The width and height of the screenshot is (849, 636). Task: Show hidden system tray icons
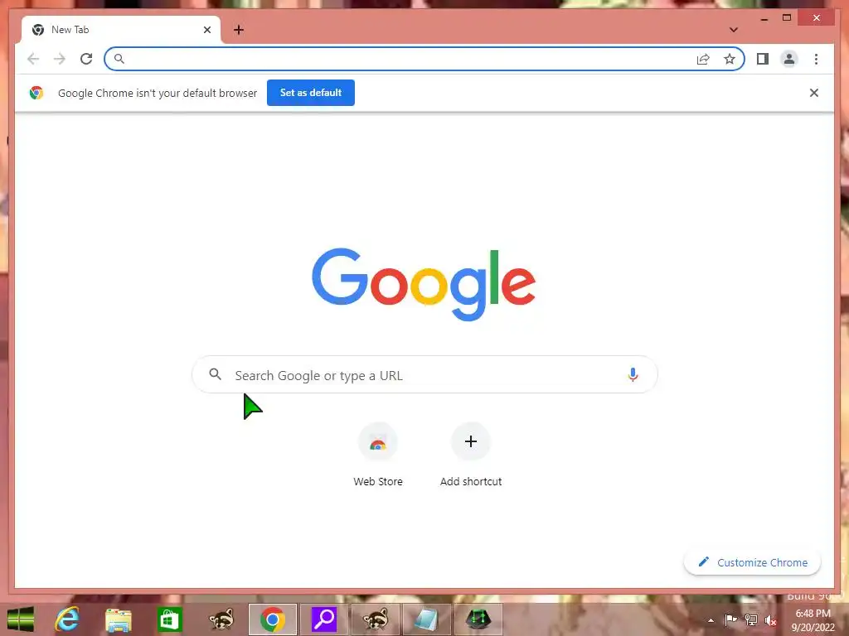coord(711,621)
